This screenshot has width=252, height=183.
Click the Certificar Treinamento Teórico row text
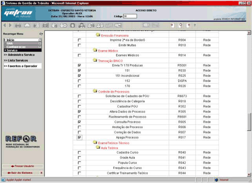coord(127,173)
